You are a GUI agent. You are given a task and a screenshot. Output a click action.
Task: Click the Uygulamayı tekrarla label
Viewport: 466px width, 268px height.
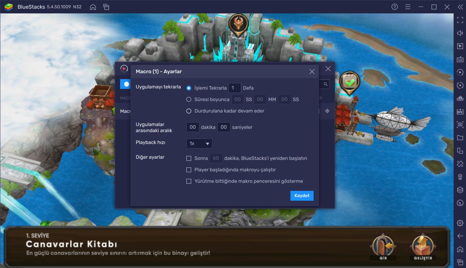coord(158,87)
